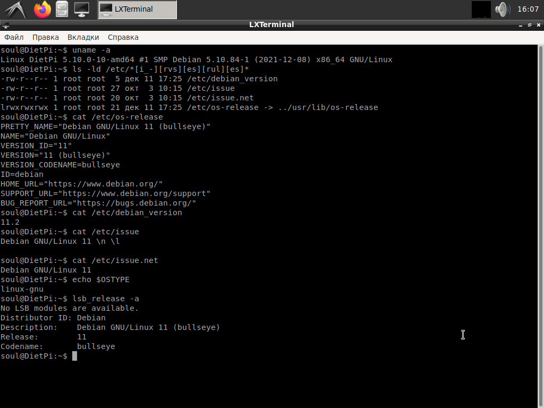544x408 pixels.
Task: Open the system application menu launcher
Action: click(x=15, y=10)
